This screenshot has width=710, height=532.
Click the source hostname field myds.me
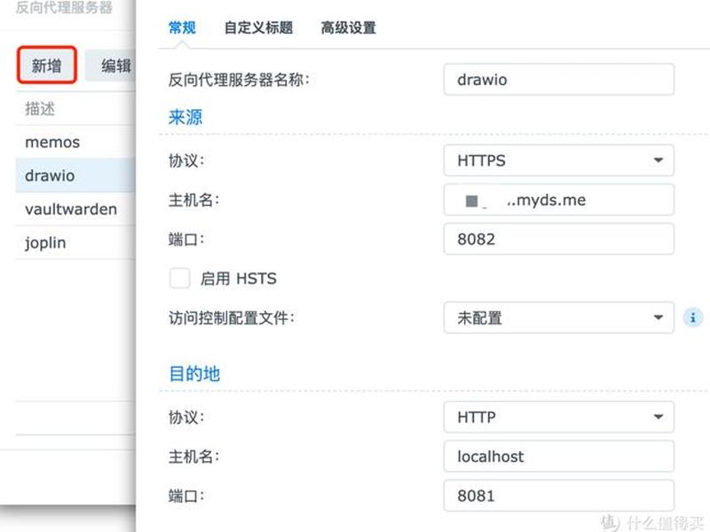pyautogui.click(x=559, y=199)
